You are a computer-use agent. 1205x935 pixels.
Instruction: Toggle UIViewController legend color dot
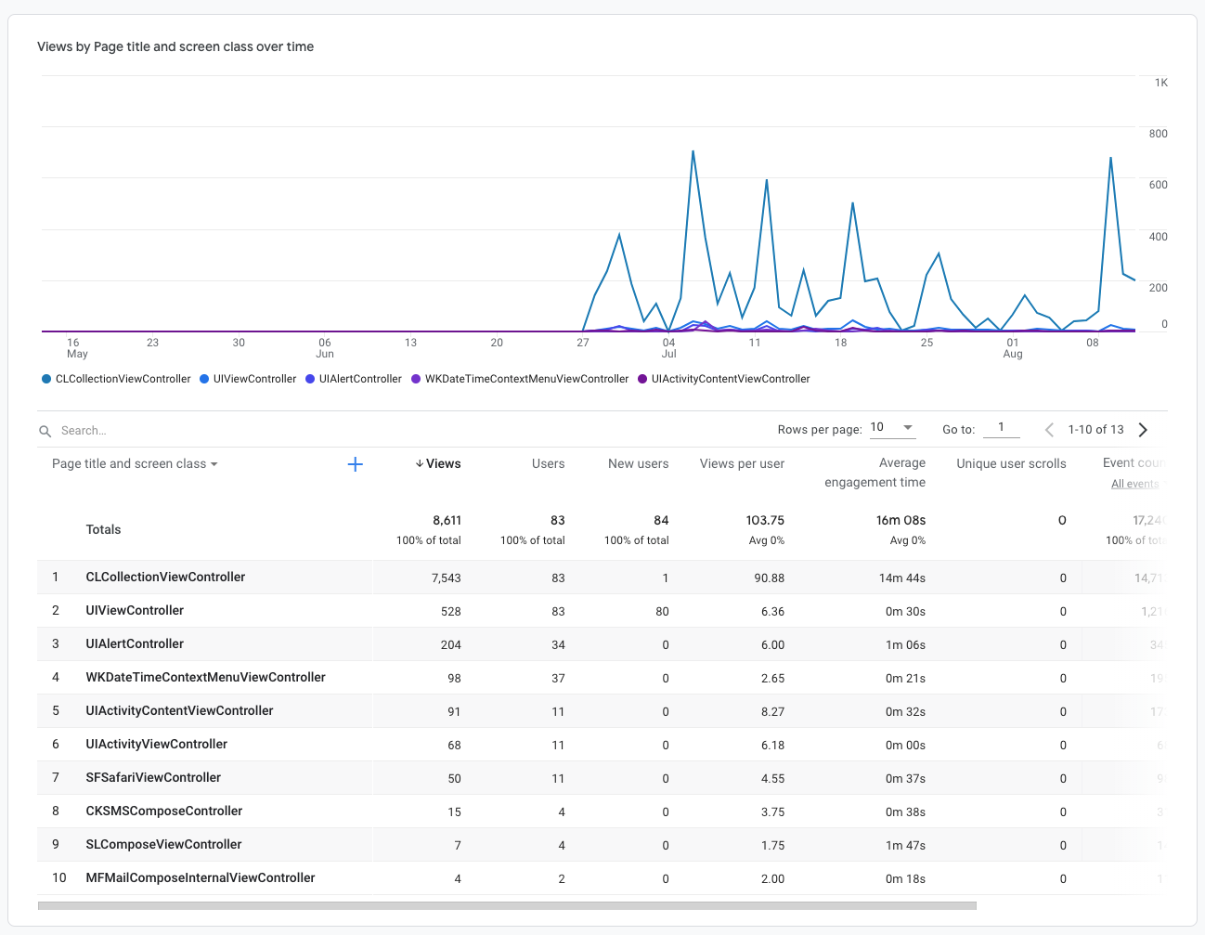coord(204,379)
